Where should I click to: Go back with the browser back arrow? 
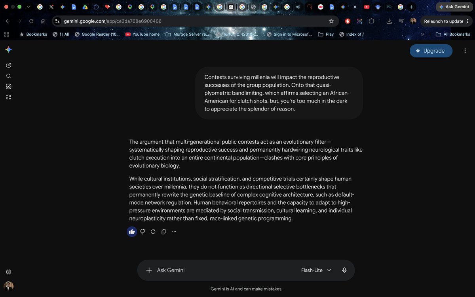coord(8,21)
